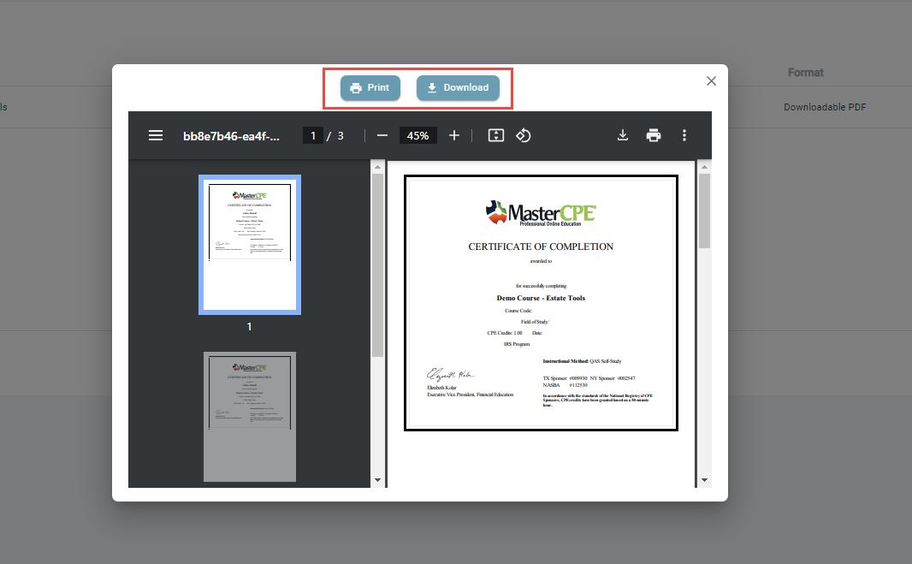Select the second page thumbnail in sidebar
The width and height of the screenshot is (912, 564).
(x=250, y=417)
